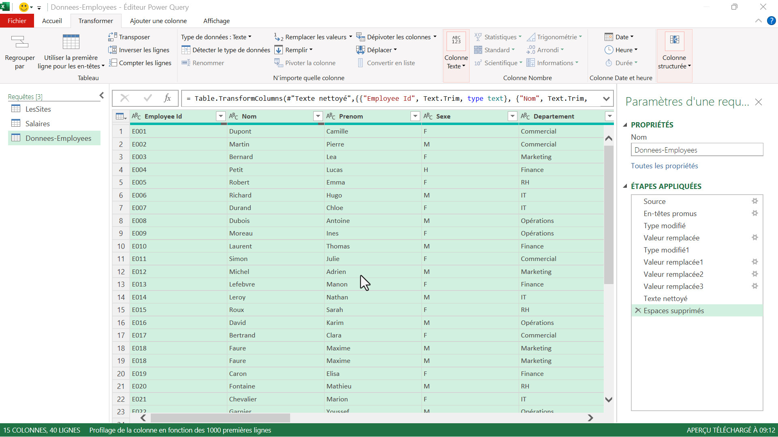The height and width of the screenshot is (437, 778).
Task: Click the Regrouper par icon
Action: 19,42
